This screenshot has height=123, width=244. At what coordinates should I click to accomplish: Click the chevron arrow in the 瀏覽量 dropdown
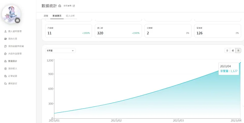click(x=73, y=51)
